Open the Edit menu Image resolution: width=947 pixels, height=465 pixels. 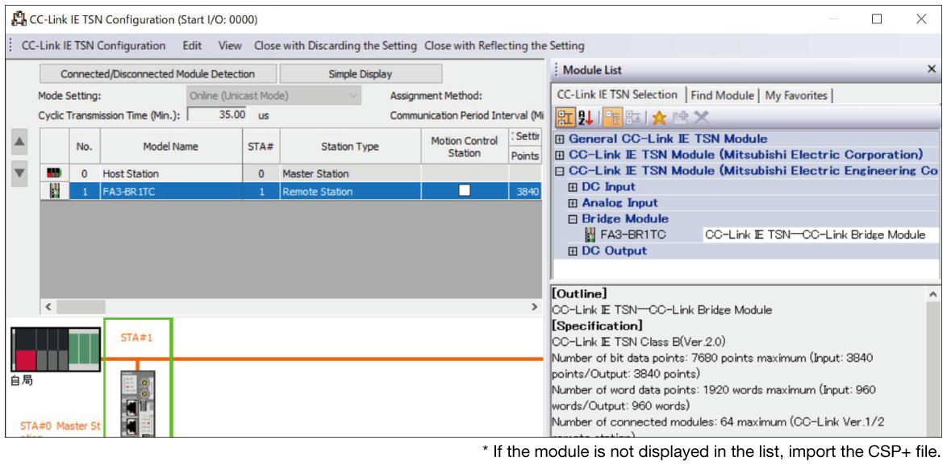tap(192, 46)
